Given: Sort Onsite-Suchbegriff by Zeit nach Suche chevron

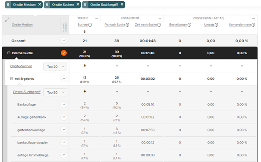Looking at the screenshot, I should click(148, 92).
